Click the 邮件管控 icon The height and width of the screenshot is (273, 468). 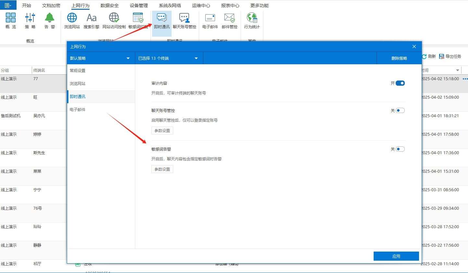click(x=229, y=20)
